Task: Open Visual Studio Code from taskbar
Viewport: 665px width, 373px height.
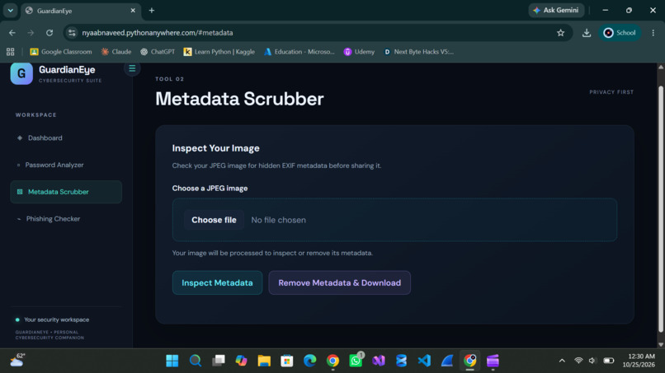Action: (424, 361)
